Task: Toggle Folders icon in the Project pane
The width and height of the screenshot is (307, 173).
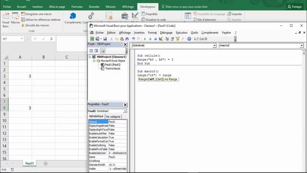Action: (x=103, y=51)
